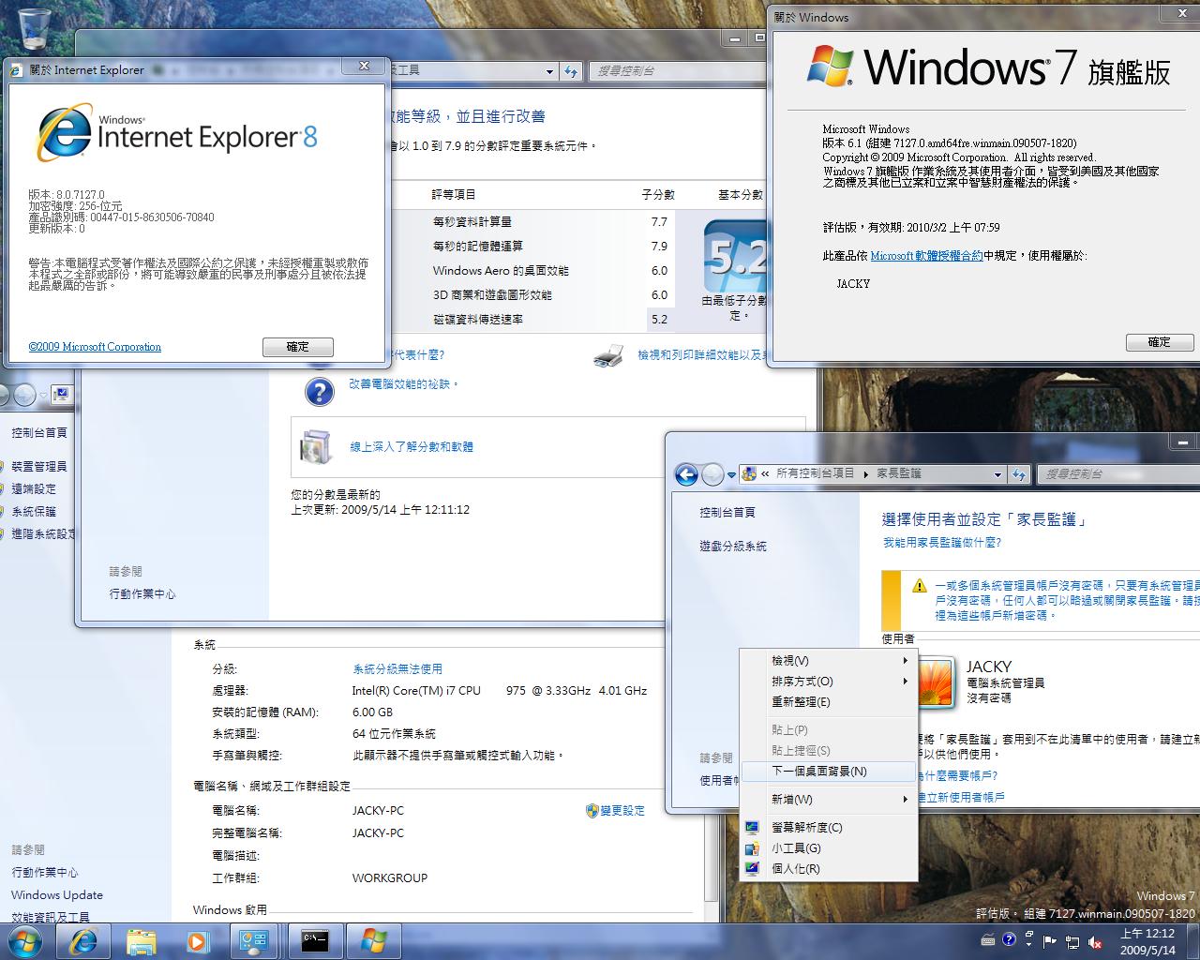Open address bar dropdown in Parental Controls window

[x=997, y=475]
